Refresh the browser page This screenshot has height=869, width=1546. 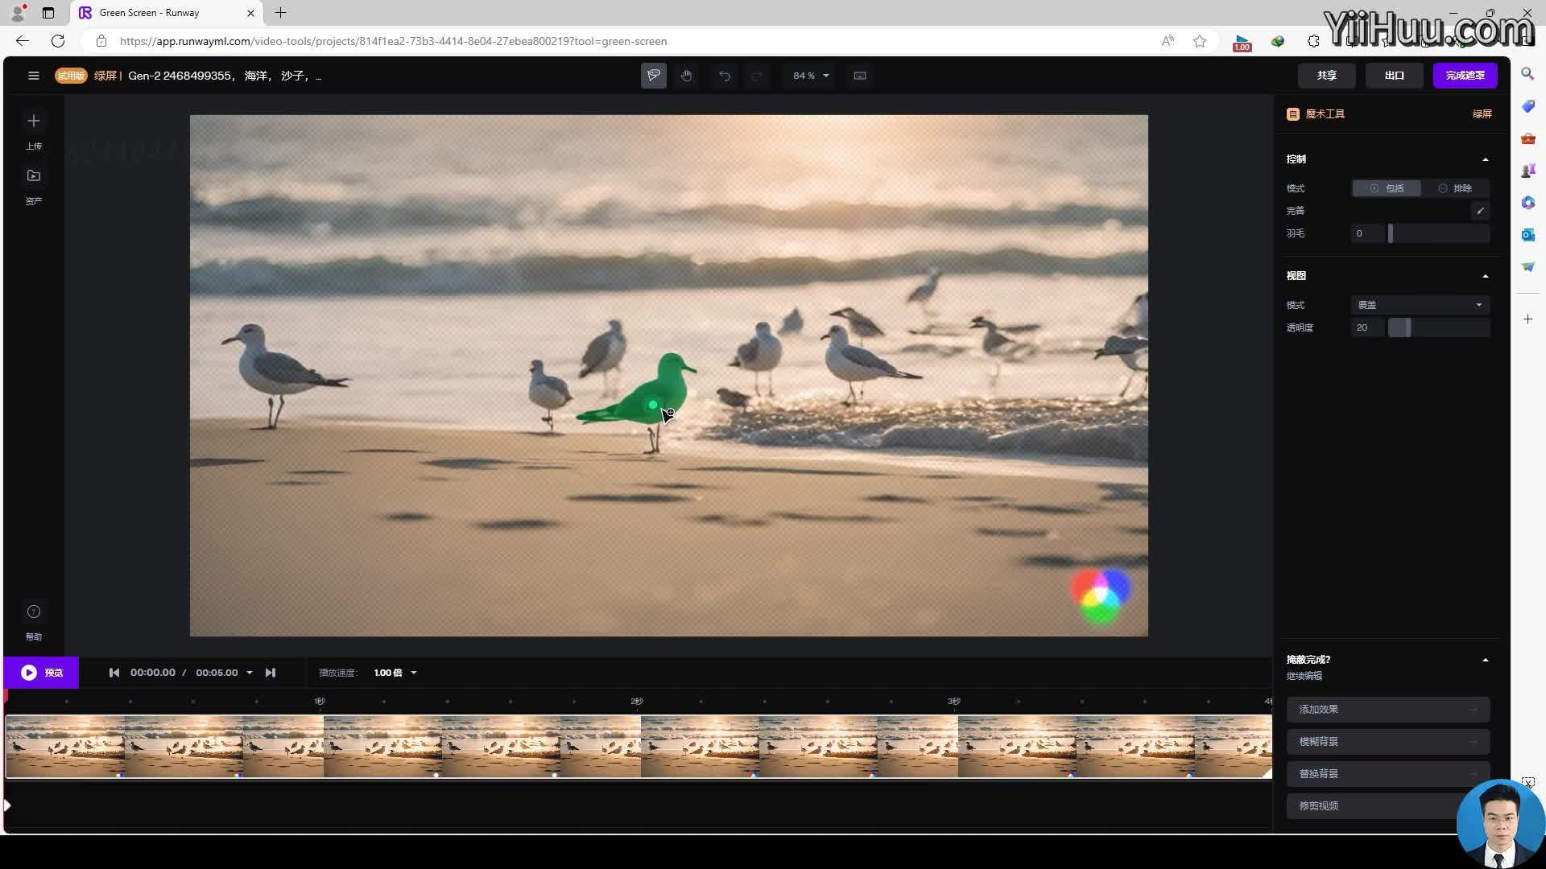pyautogui.click(x=58, y=41)
